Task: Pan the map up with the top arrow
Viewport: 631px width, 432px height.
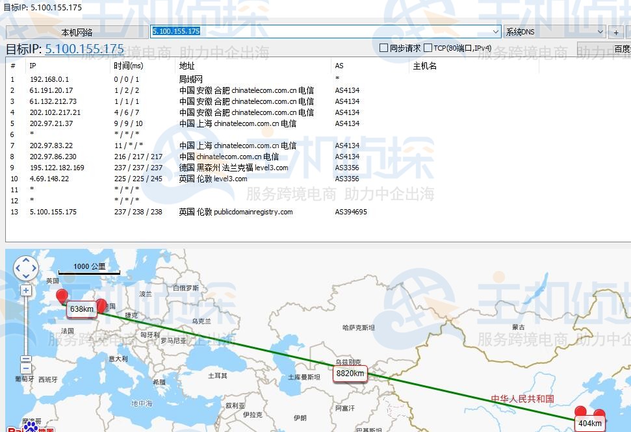Action: 26,261
